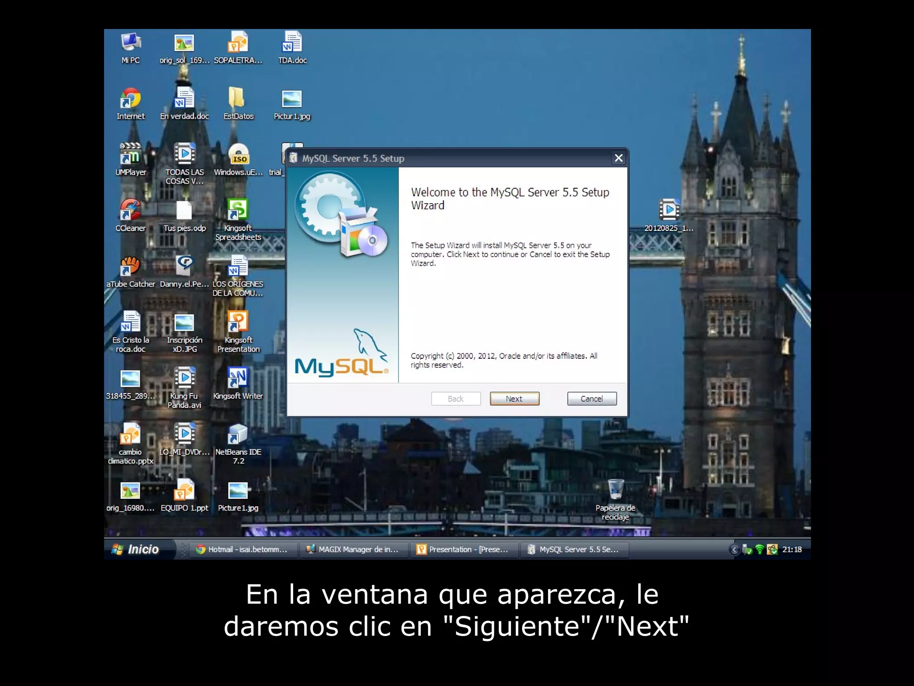This screenshot has height=686, width=914.
Task: Select Windows.uE ISO file icon
Action: click(238, 160)
